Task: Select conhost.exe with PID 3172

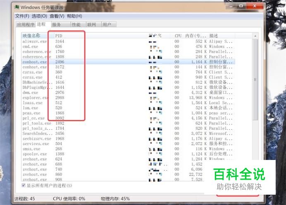Action: (128, 67)
